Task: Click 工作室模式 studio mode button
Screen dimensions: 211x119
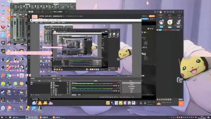Action: [131, 88]
